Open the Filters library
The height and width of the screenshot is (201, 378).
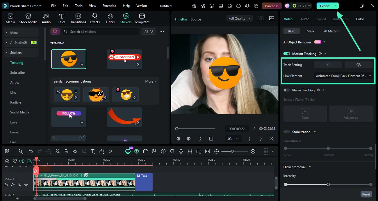[110, 19]
